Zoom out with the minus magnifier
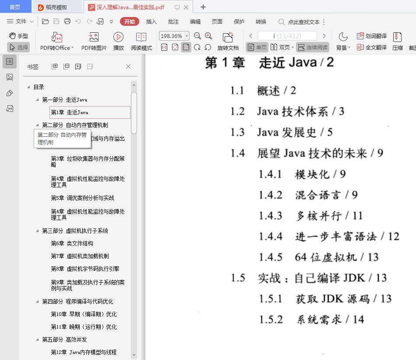 (x=197, y=36)
